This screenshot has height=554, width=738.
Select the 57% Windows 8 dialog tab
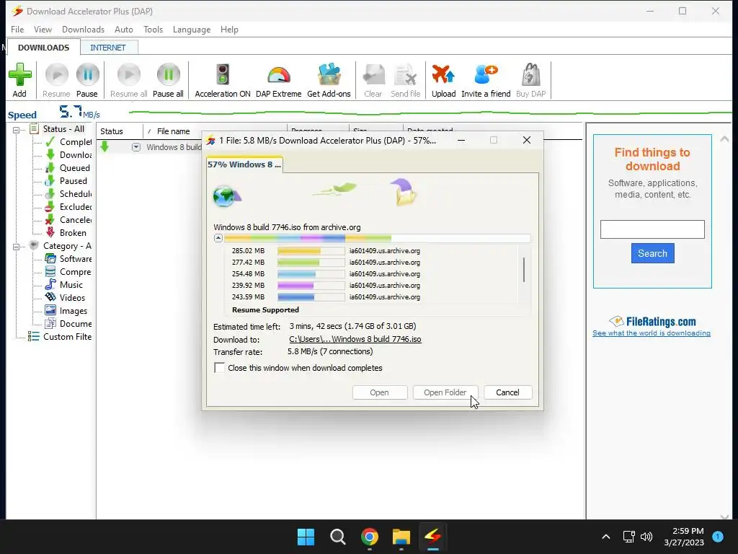244,164
